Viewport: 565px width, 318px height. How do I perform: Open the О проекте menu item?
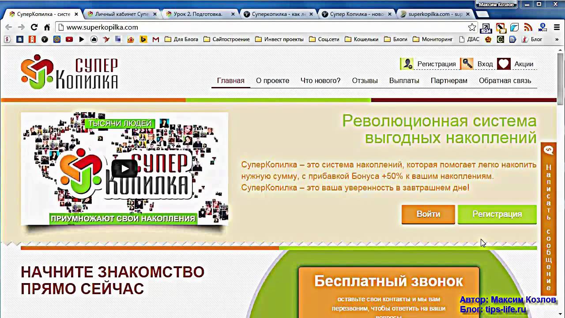(272, 81)
